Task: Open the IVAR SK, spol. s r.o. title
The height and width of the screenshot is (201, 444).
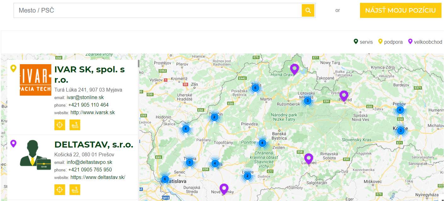Action: pyautogui.click(x=90, y=75)
